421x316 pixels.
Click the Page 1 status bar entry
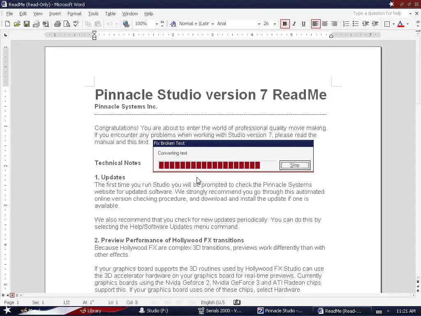[x=12, y=302]
